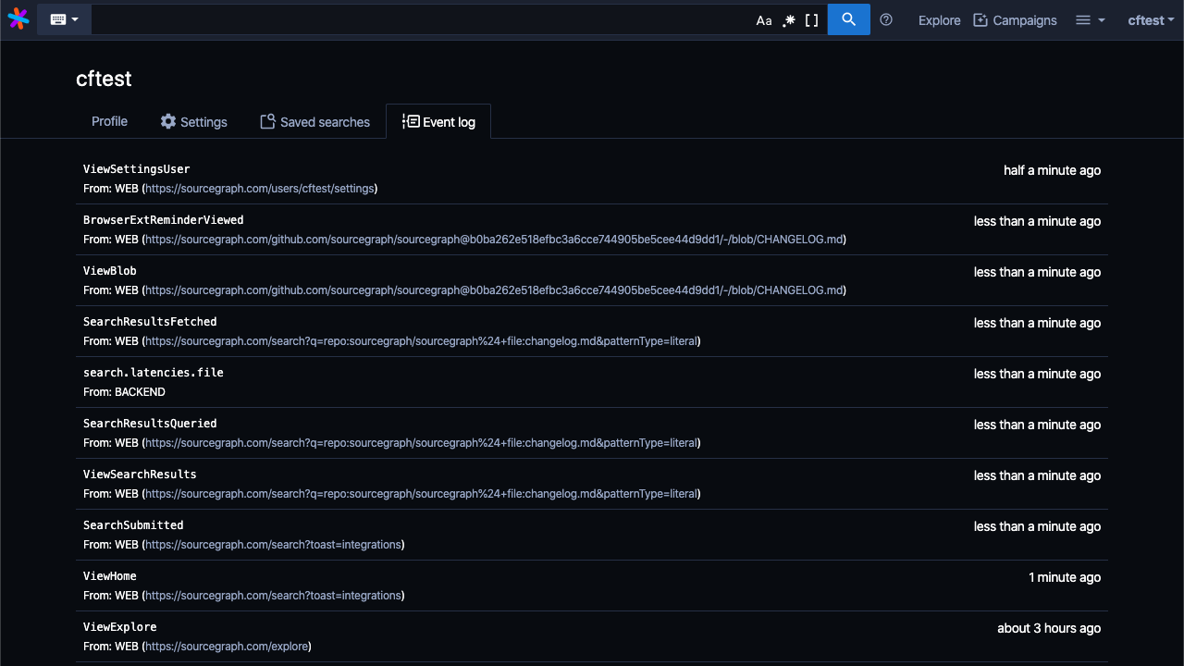The width and height of the screenshot is (1184, 666).
Task: Toggle regular expression search mode
Action: click(788, 20)
